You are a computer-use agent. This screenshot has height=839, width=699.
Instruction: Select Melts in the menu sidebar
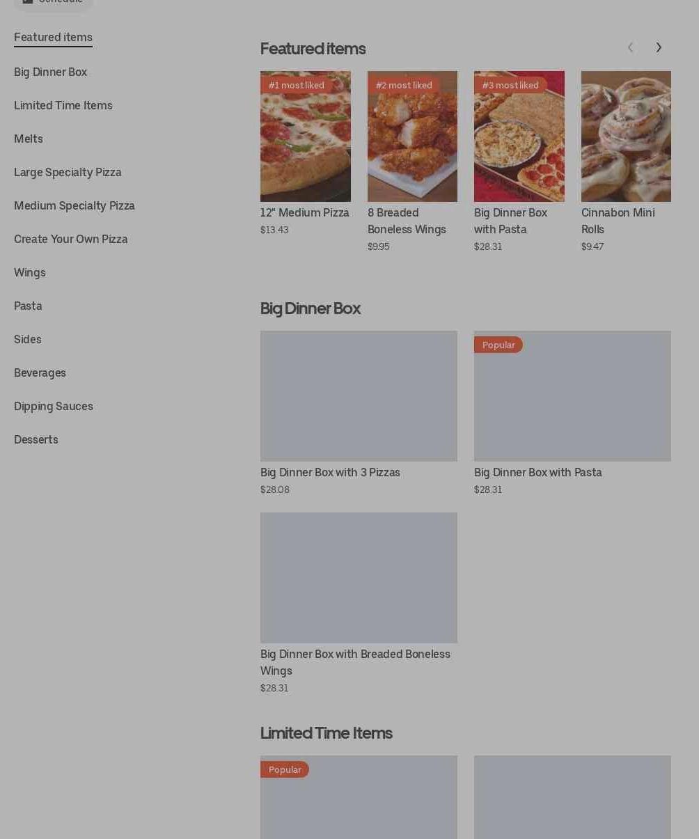(29, 139)
